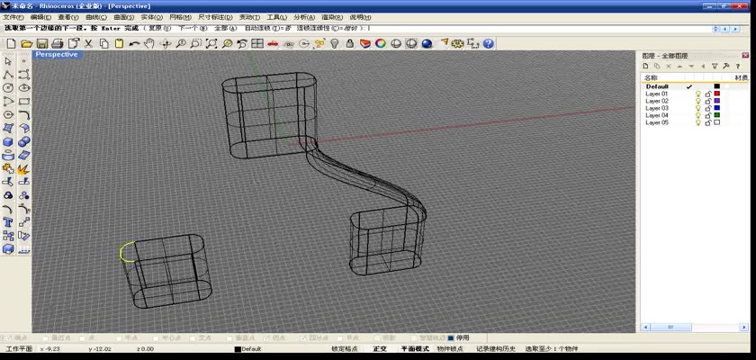Click 锁定格点 grid snap in status bar
756x360 pixels.
click(x=345, y=349)
